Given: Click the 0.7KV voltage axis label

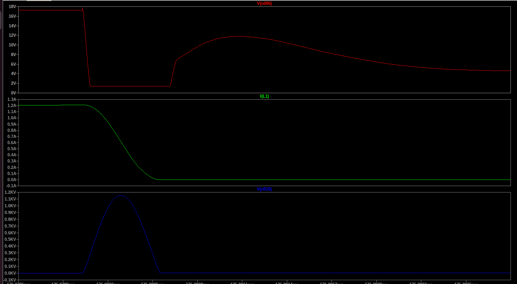Looking at the screenshot, I should 10,226.
